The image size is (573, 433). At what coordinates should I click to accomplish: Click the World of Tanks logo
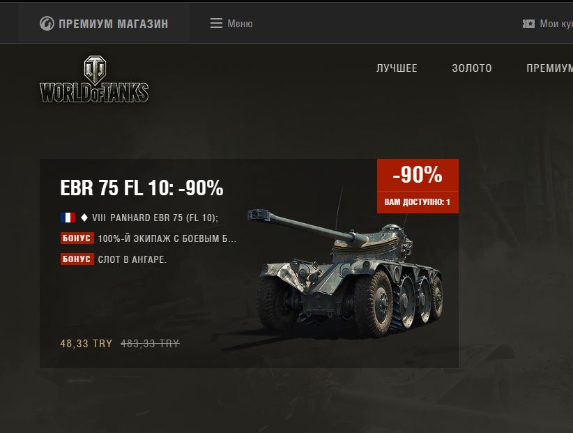[x=94, y=79]
